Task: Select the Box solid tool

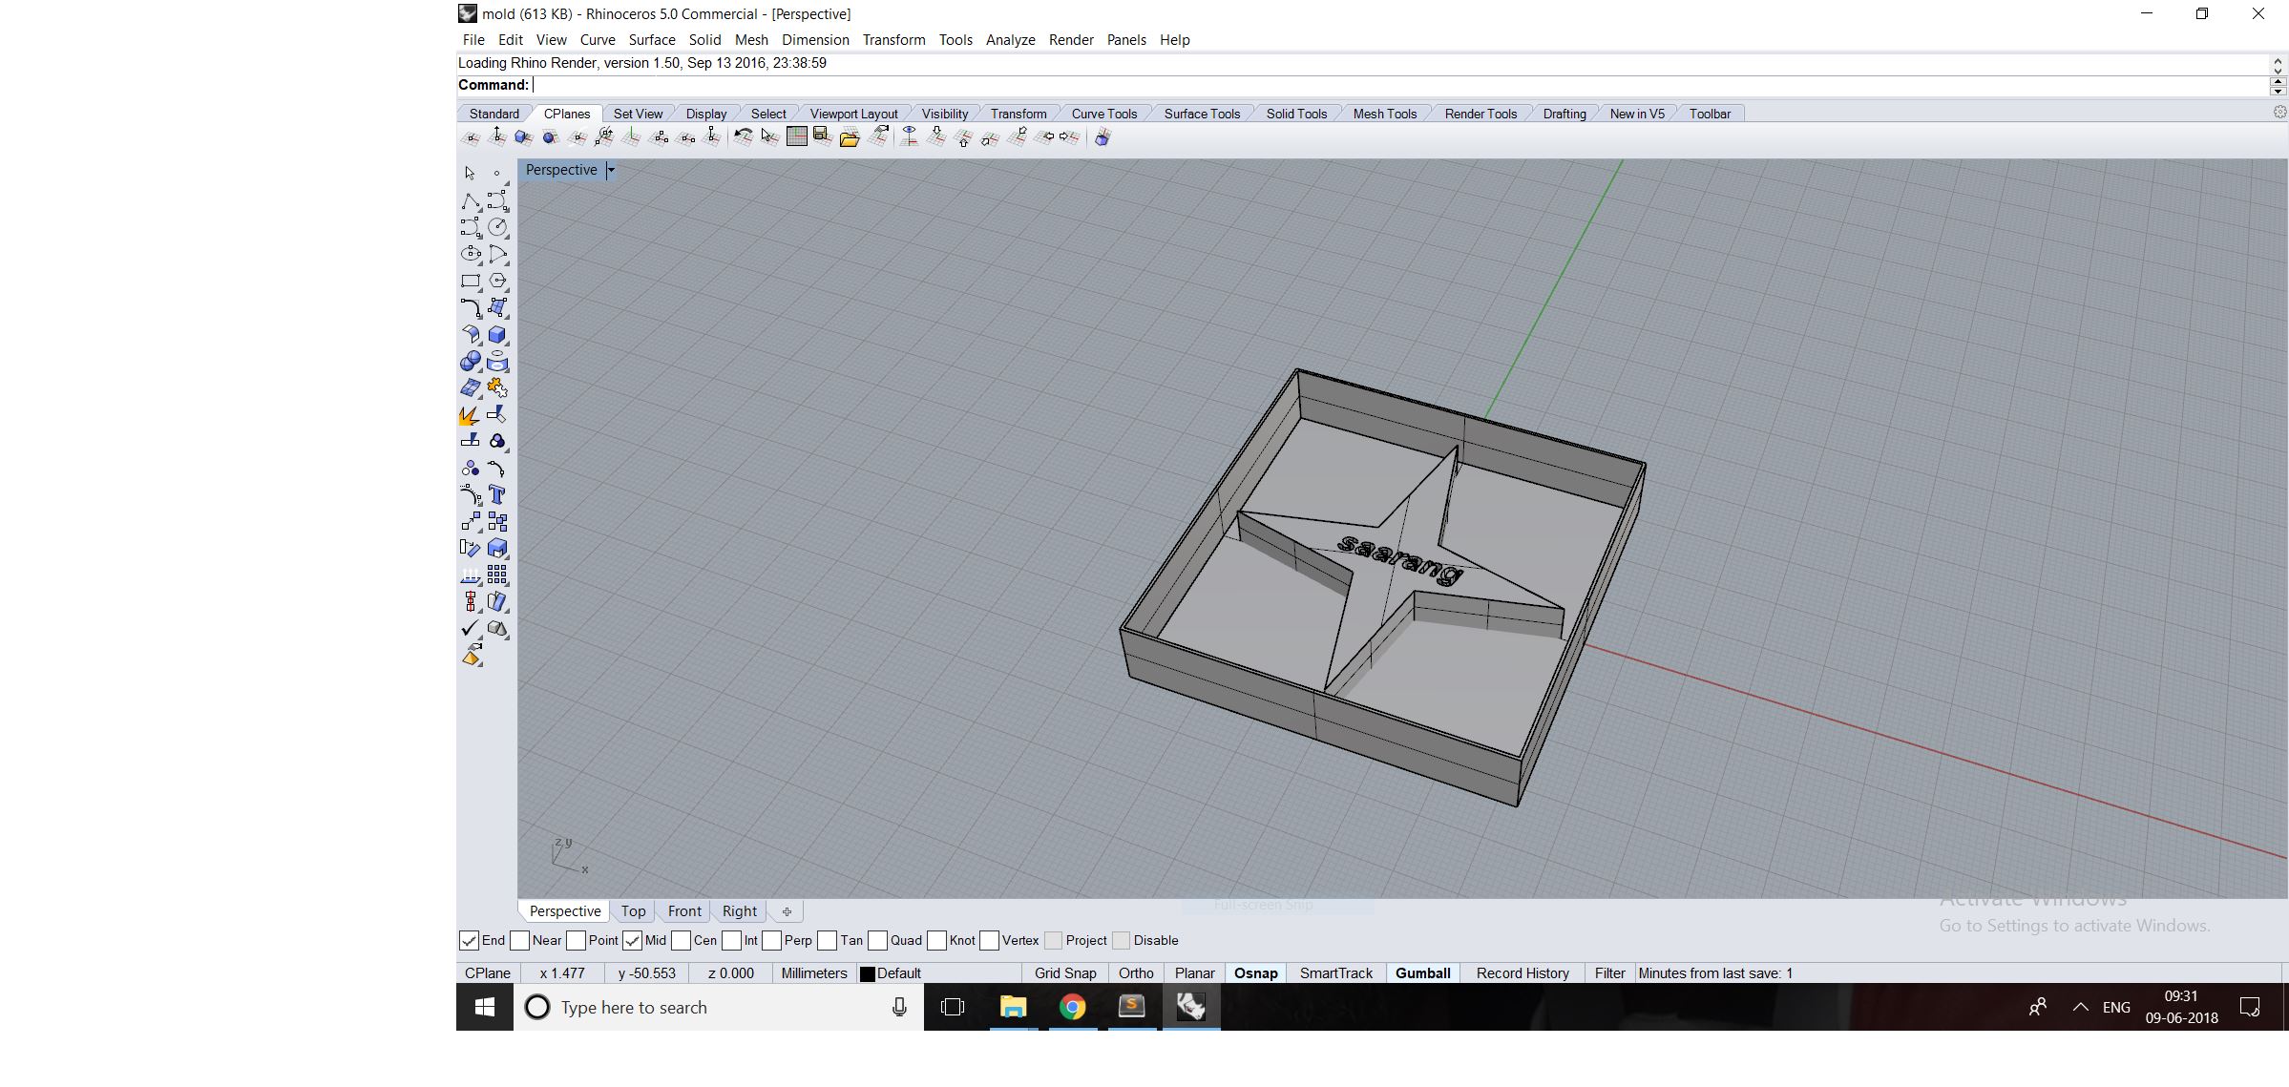Action: click(x=497, y=335)
